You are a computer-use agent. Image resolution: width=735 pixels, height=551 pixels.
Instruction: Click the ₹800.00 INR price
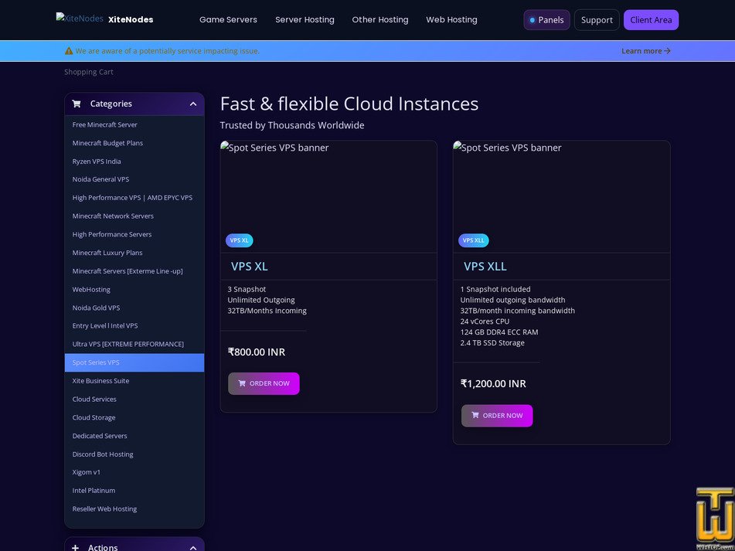coord(257,352)
